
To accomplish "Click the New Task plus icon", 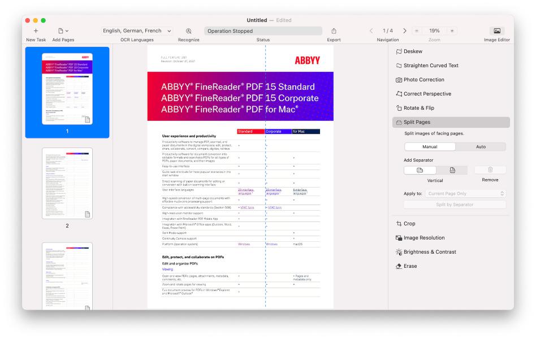I will click(x=36, y=31).
